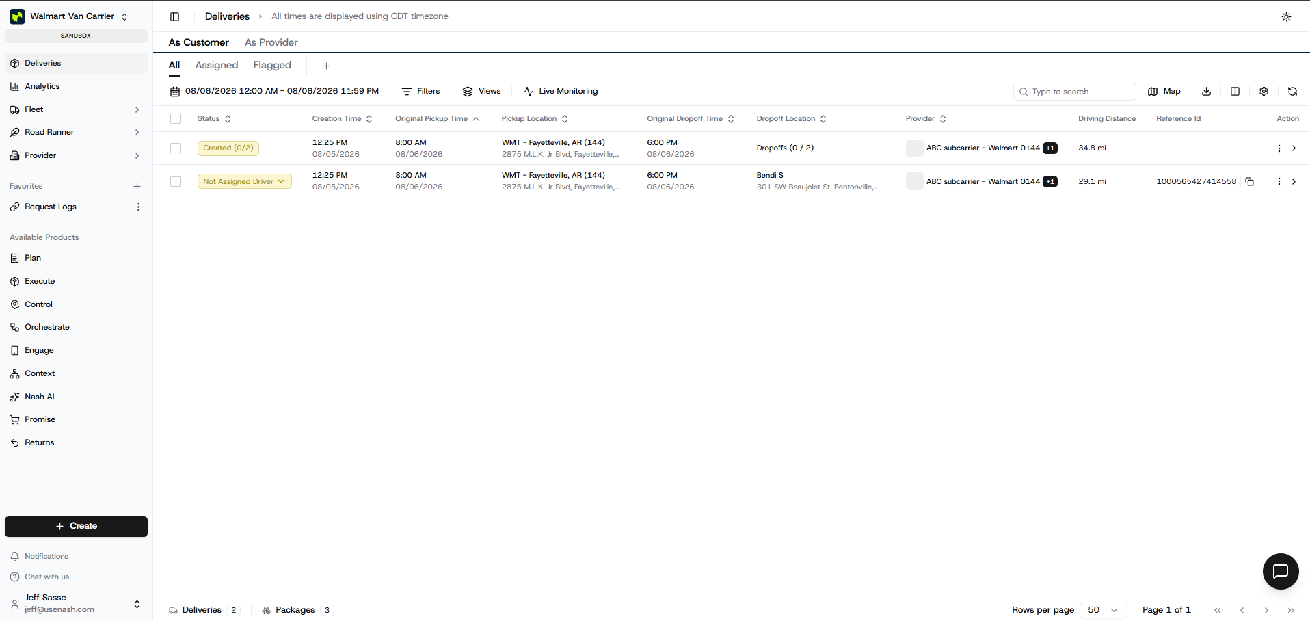Toggle the sidebar collapse icon
Image resolution: width=1310 pixels, height=621 pixels.
point(174,16)
